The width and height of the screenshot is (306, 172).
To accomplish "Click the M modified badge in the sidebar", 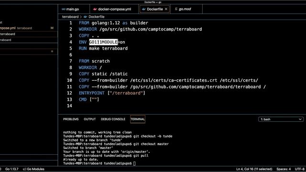I will click(x=52, y=28).
